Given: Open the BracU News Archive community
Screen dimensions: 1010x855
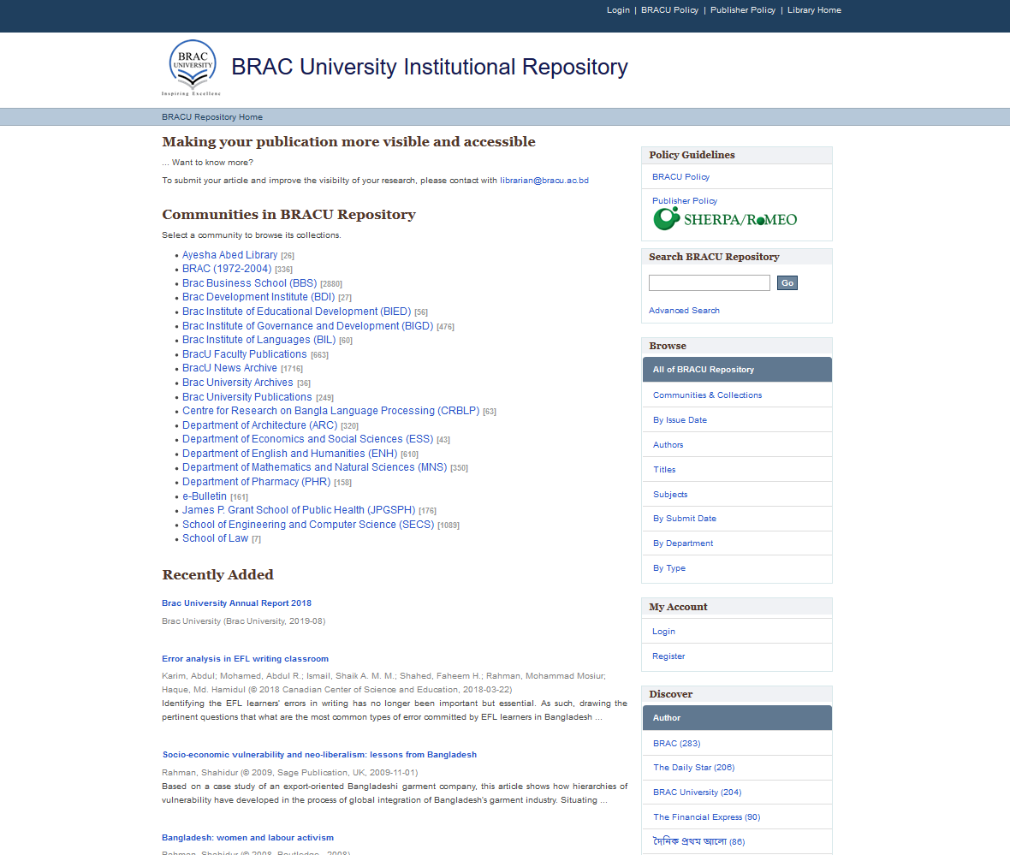Looking at the screenshot, I should [x=229, y=368].
